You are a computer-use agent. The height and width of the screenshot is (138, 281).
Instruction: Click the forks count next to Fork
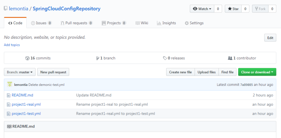(x=272, y=8)
